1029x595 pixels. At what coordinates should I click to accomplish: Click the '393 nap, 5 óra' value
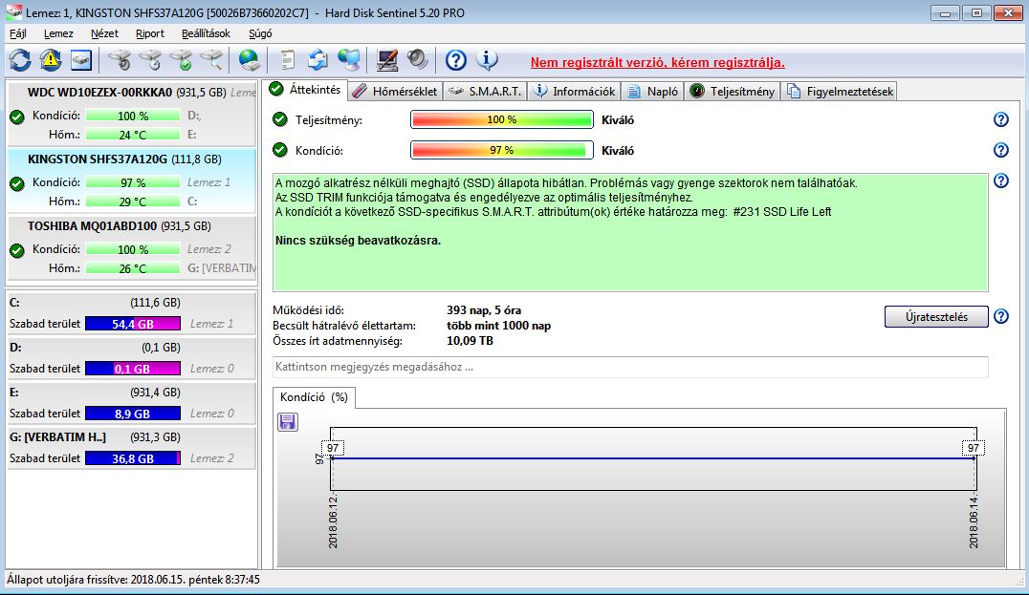(484, 310)
